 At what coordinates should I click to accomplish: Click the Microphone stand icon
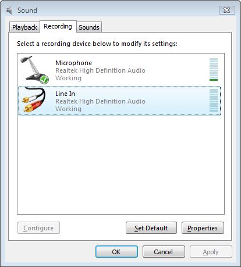(34, 70)
